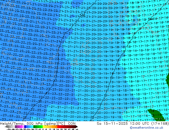This screenshot has width=169, height=130.
Task: Select the magenta swatch in the legend
Action: pos(21,127)
